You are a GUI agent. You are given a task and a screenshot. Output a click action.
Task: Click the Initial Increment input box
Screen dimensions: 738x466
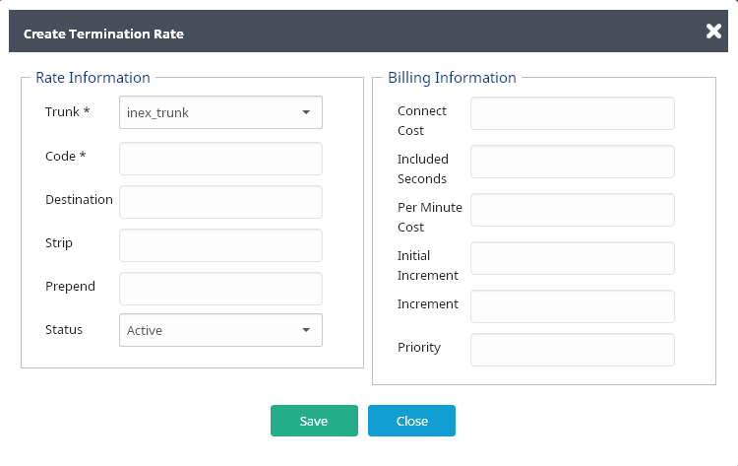[573, 258]
